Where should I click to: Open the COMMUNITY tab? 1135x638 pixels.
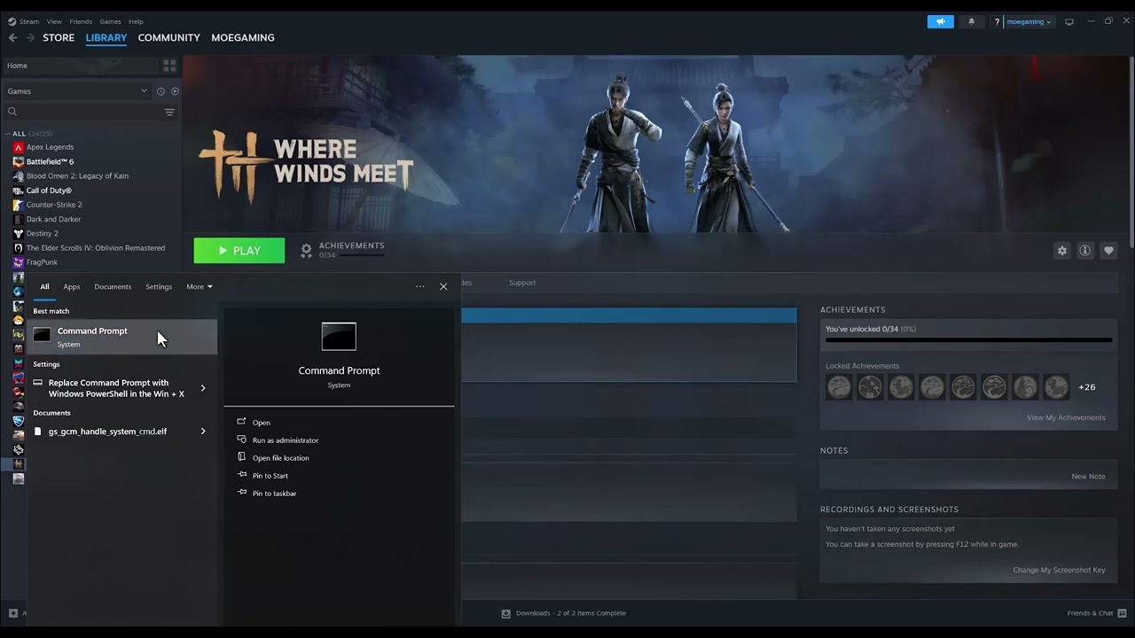[168, 38]
